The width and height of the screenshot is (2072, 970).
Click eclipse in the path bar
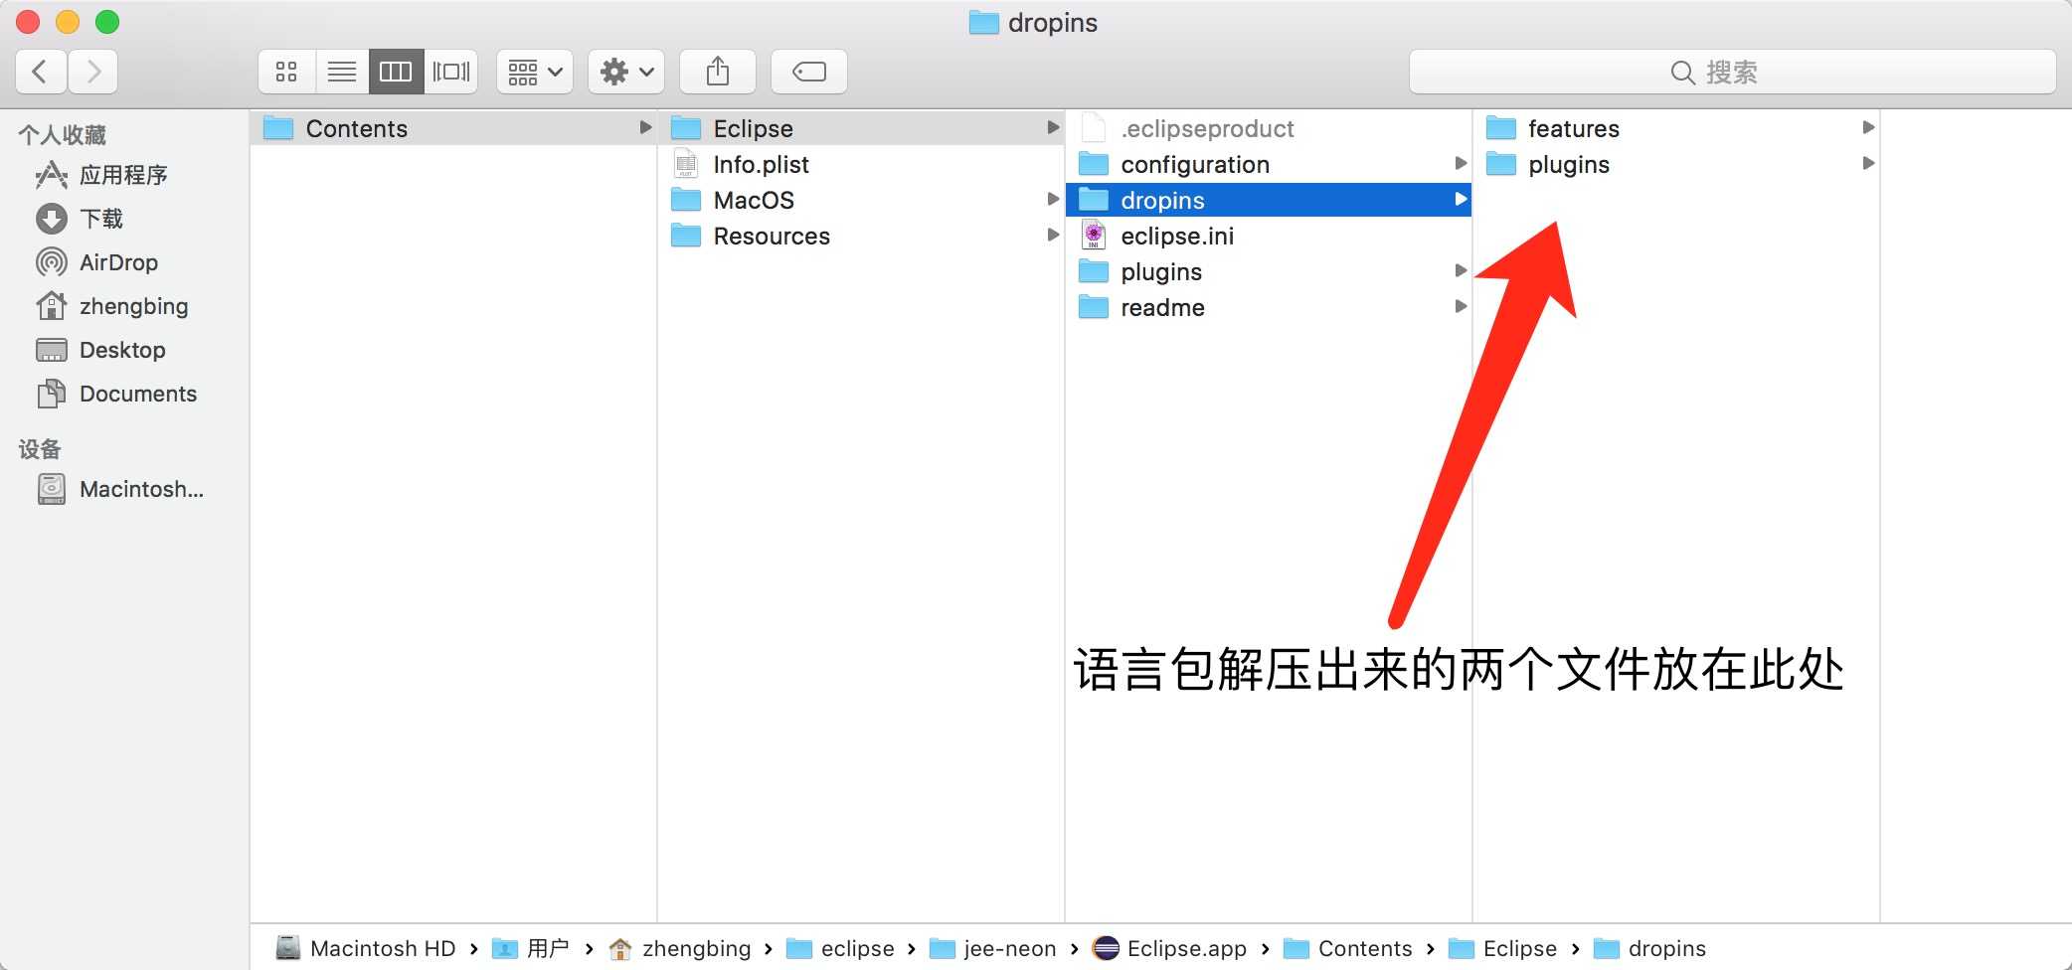point(840,948)
